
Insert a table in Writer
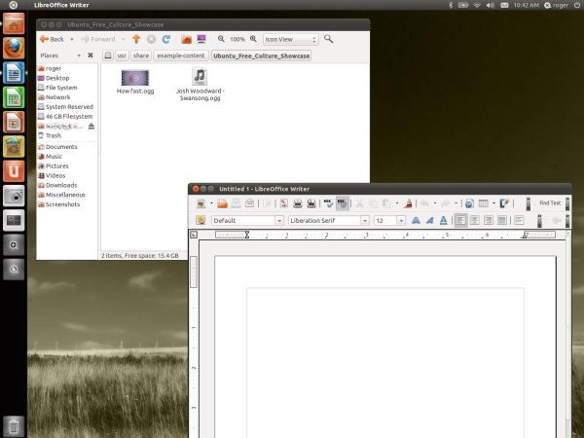(x=484, y=203)
